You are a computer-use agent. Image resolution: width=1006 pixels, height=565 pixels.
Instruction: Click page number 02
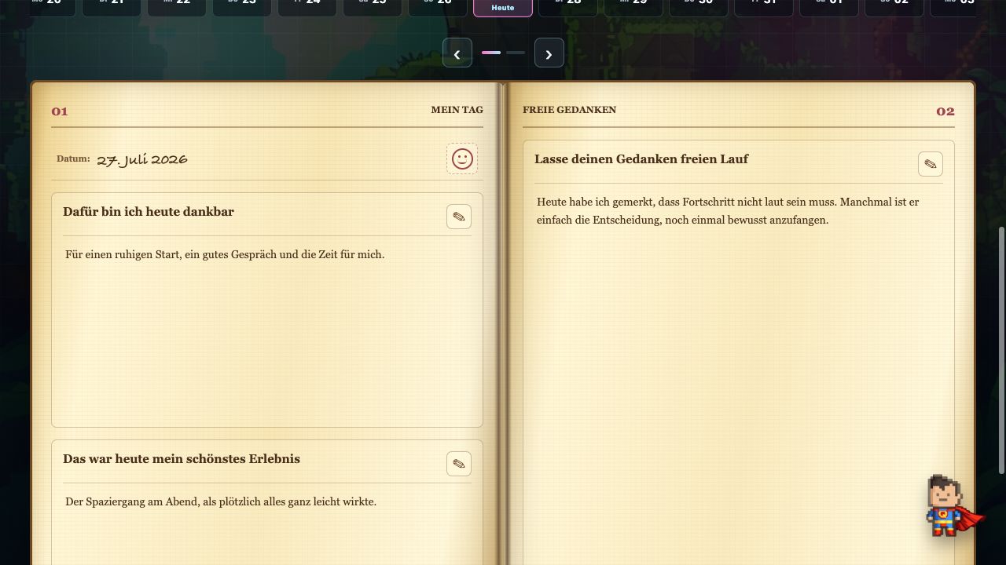click(945, 111)
